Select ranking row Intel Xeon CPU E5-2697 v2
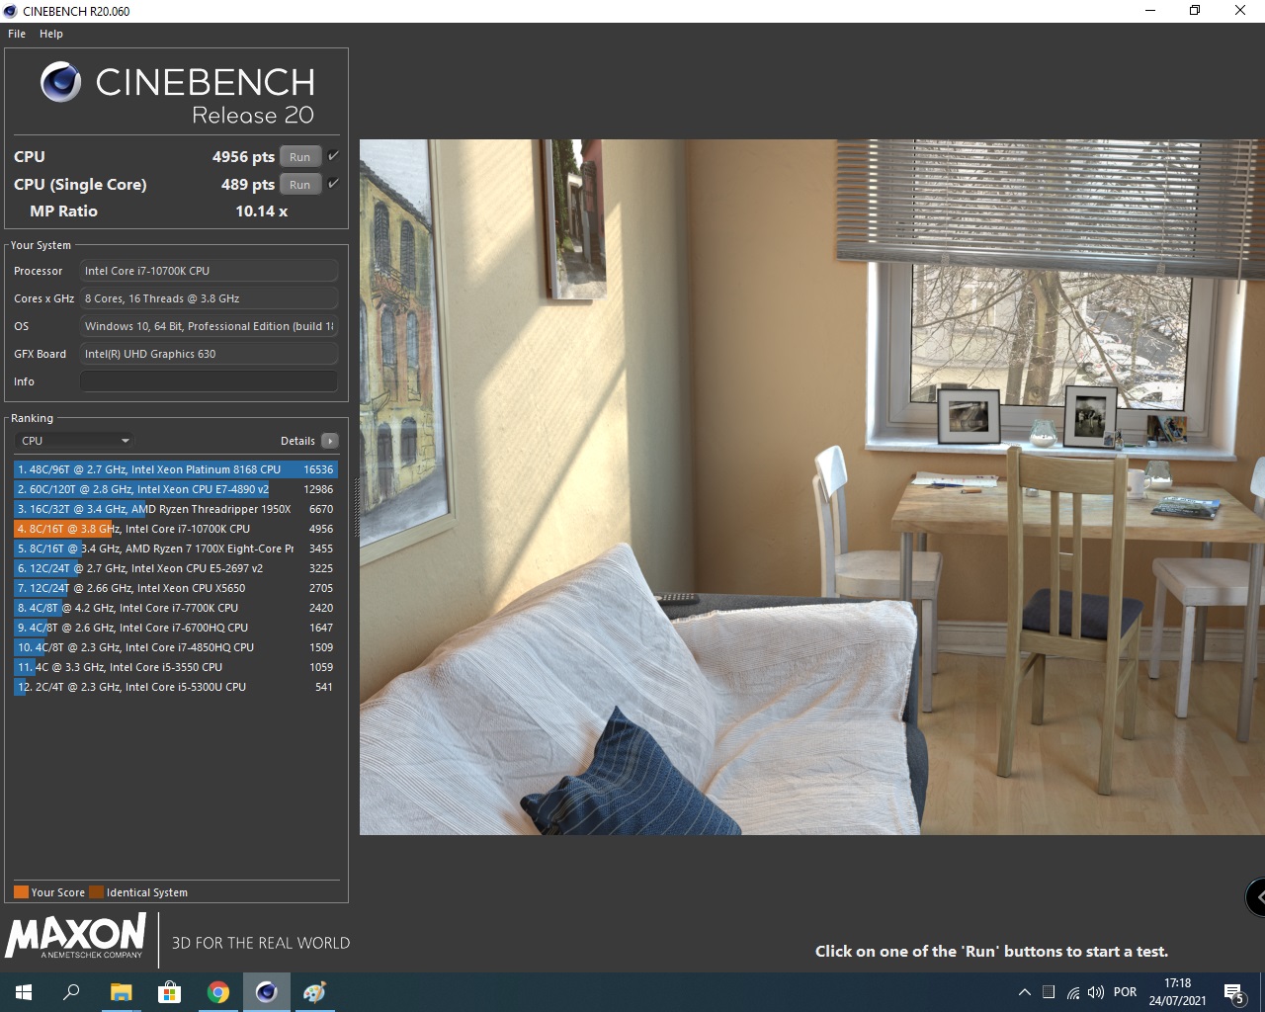 [x=176, y=568]
